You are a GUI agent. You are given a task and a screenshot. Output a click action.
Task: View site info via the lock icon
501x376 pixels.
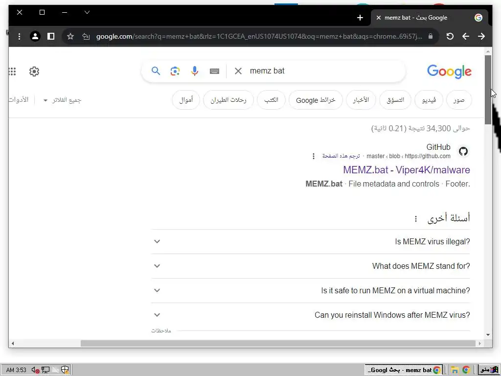click(x=431, y=36)
